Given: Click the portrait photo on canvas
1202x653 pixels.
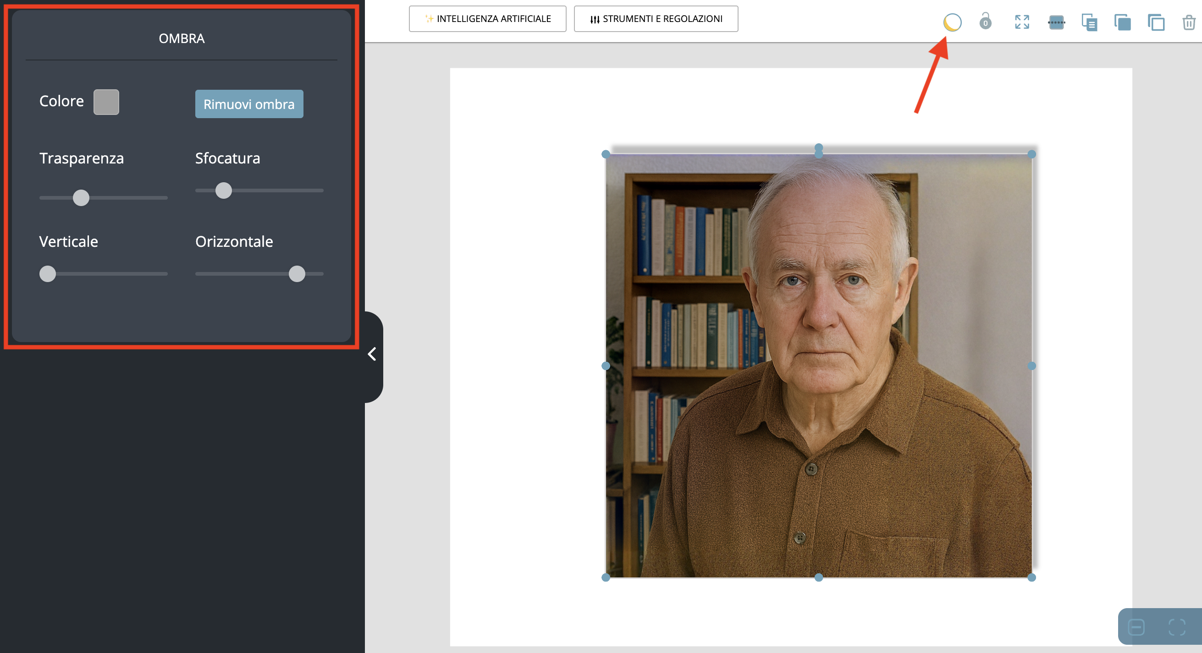Looking at the screenshot, I should [x=818, y=366].
